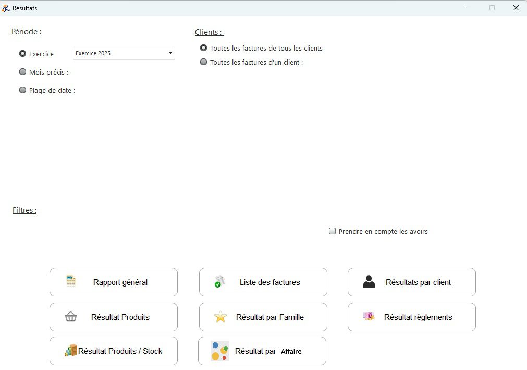Click the banknote icon on Résultat règlements
The height and width of the screenshot is (370, 527).
(x=369, y=316)
